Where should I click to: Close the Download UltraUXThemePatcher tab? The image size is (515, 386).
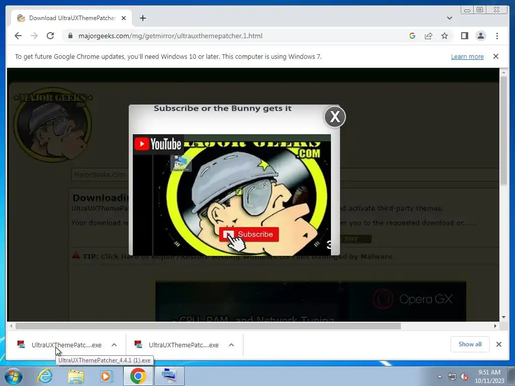(x=124, y=18)
